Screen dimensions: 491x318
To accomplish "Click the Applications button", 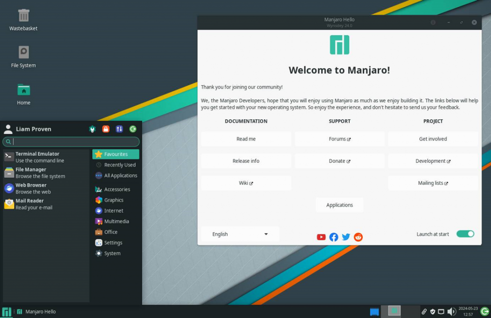I will [339, 205].
